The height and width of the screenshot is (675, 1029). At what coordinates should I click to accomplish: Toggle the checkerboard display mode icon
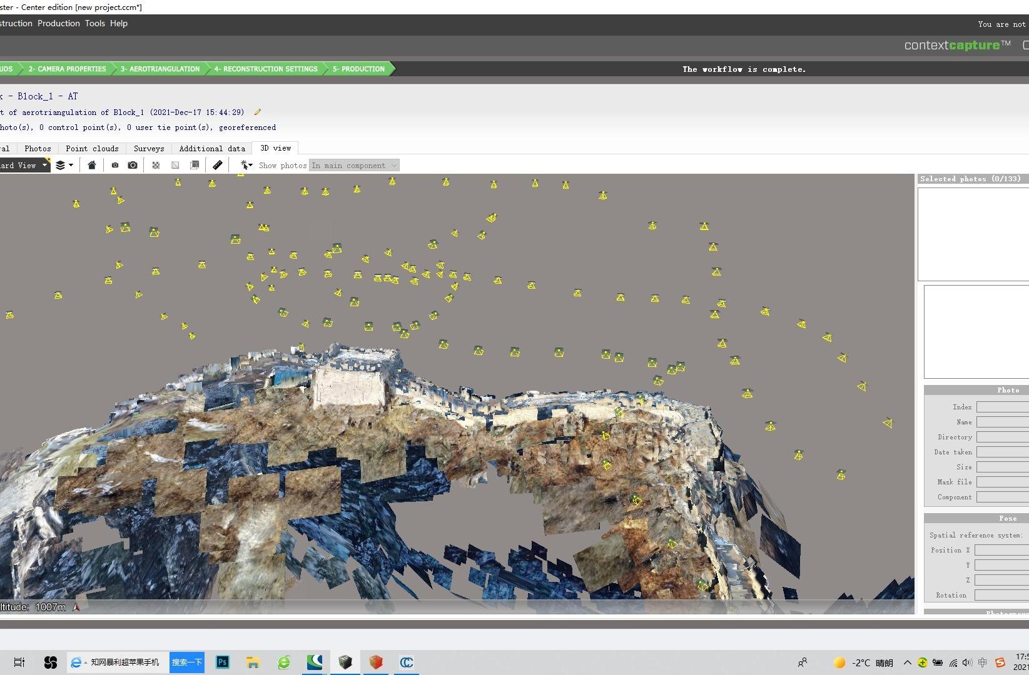[x=156, y=165]
